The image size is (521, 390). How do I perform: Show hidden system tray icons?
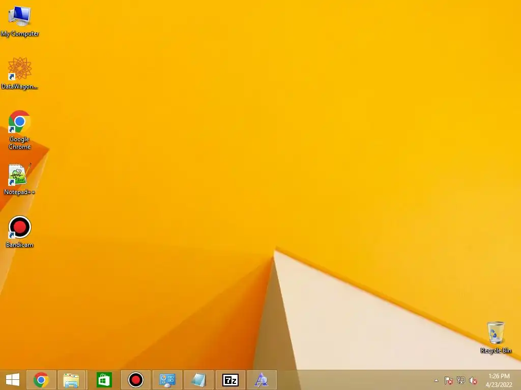pos(436,380)
